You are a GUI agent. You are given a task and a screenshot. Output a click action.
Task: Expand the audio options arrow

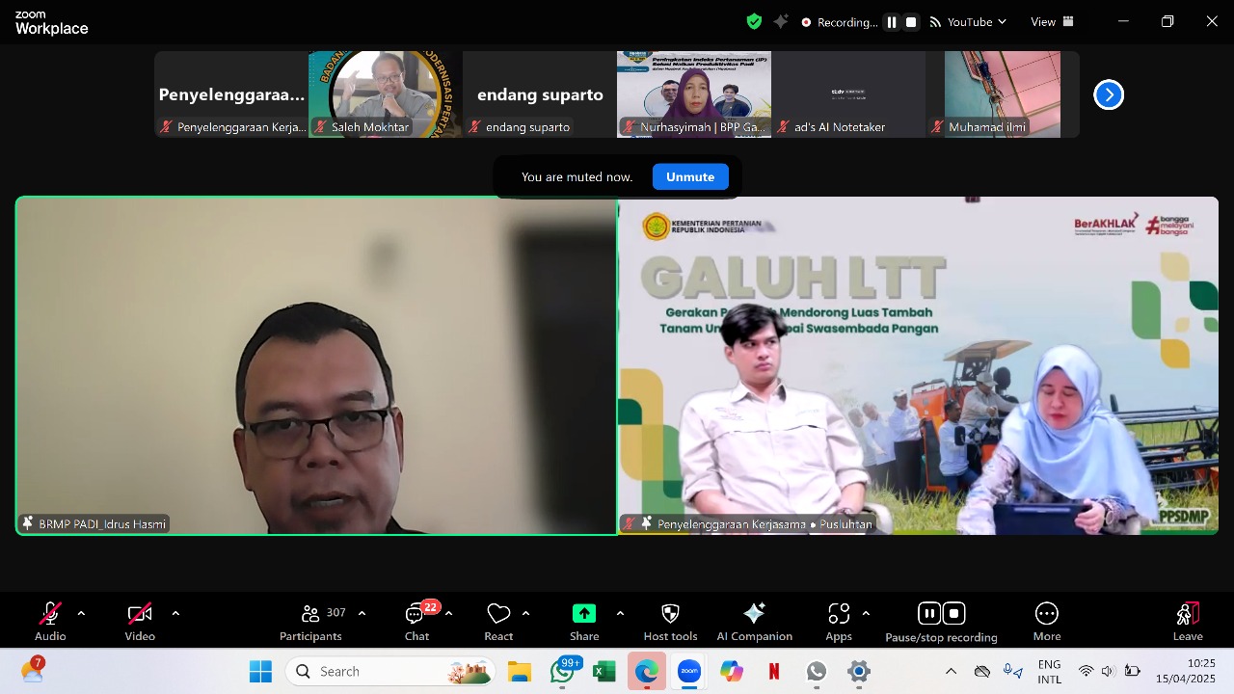click(x=81, y=613)
